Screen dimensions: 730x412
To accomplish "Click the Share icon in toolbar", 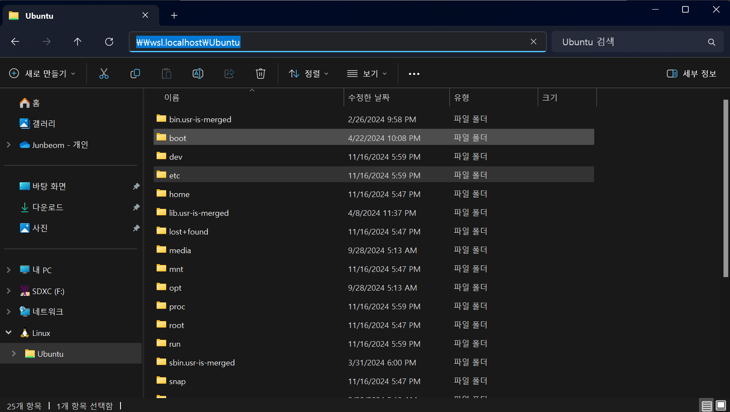I will 229,74.
